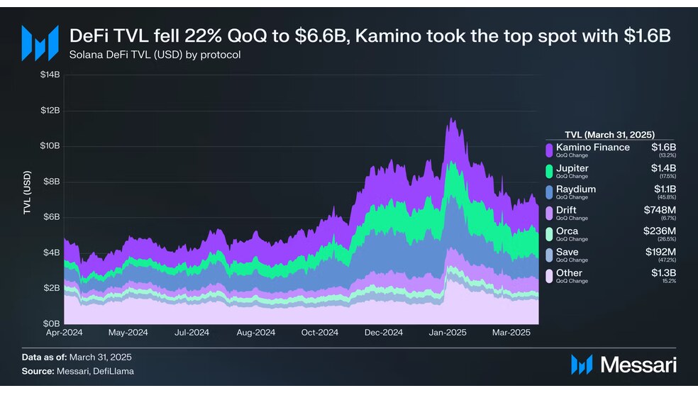Click the Apr-2024 x-axis label

(x=65, y=333)
